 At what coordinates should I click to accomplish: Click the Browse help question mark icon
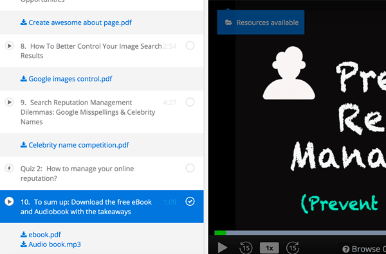click(346, 249)
